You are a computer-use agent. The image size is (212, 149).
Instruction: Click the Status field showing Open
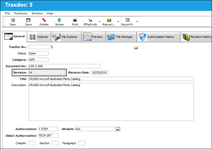pos(38,53)
